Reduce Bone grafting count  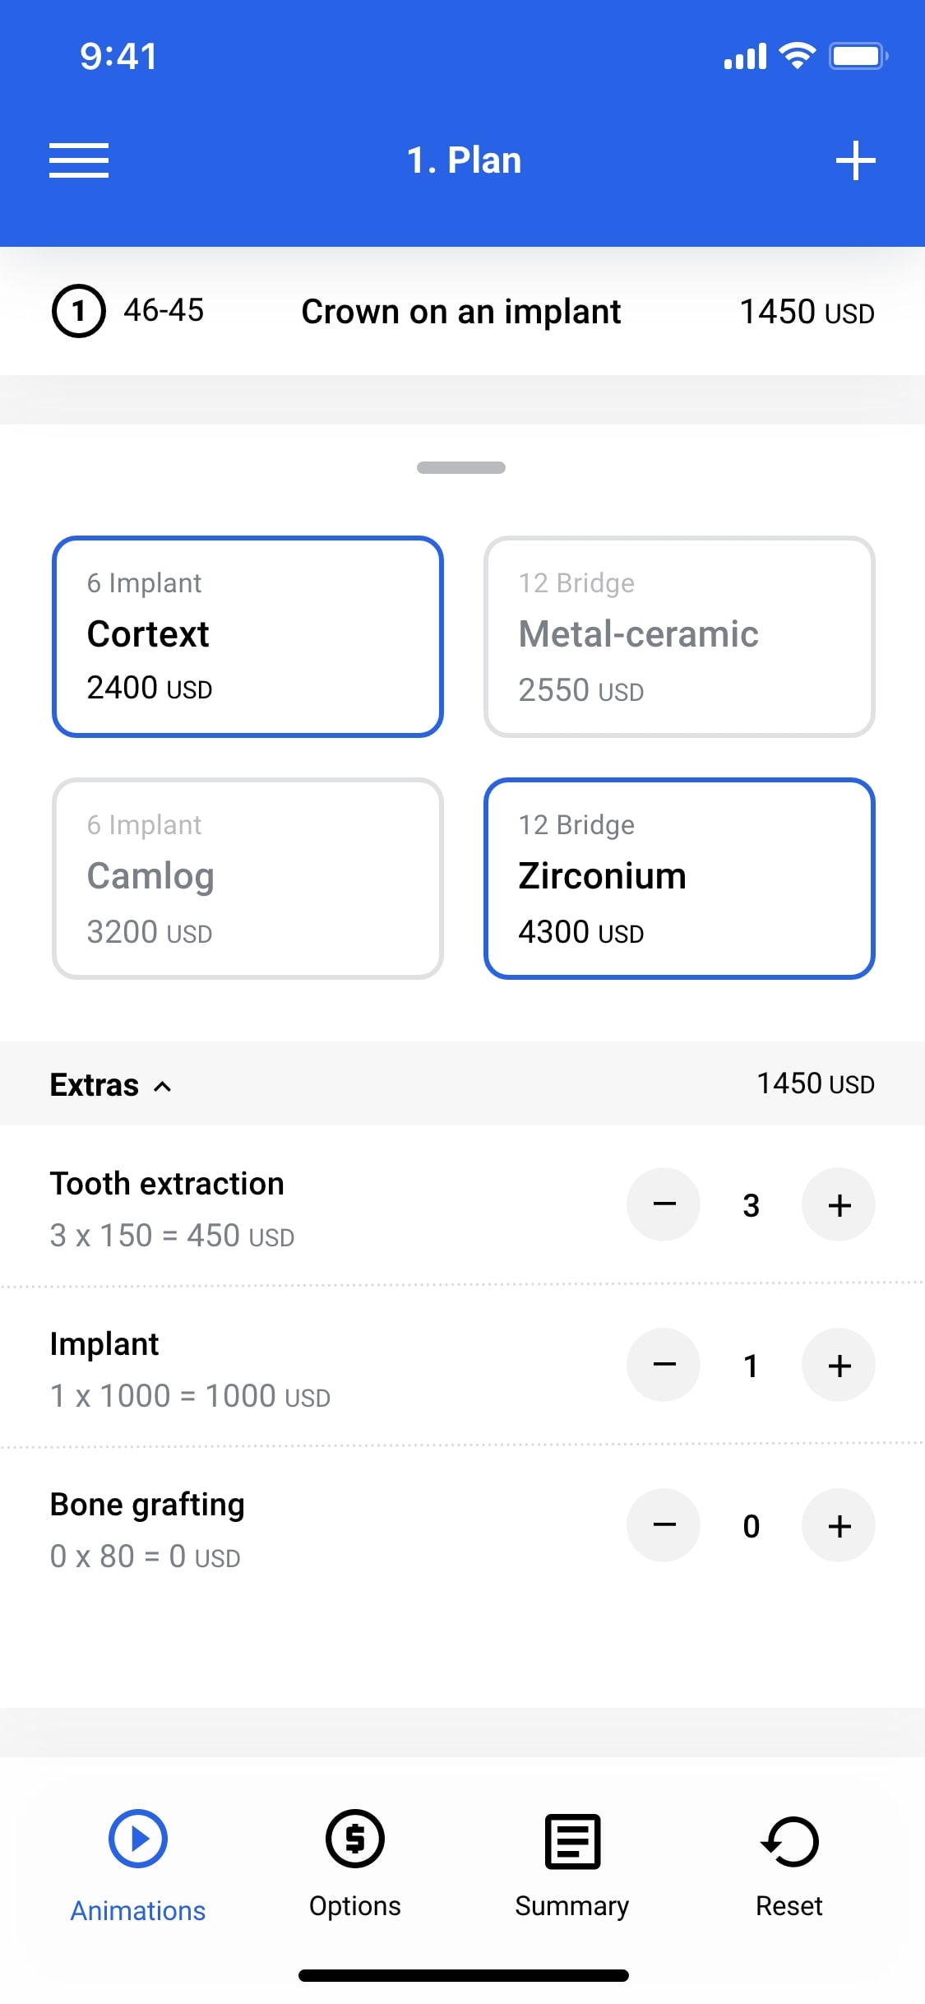click(x=664, y=1526)
